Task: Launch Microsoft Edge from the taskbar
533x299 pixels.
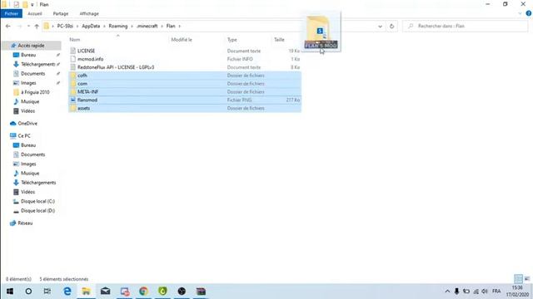Action: pyautogui.click(x=67, y=292)
